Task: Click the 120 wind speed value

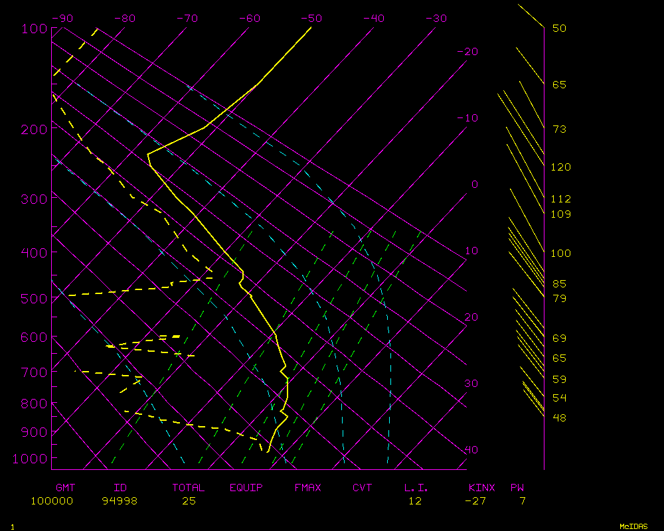Action: 561,167
